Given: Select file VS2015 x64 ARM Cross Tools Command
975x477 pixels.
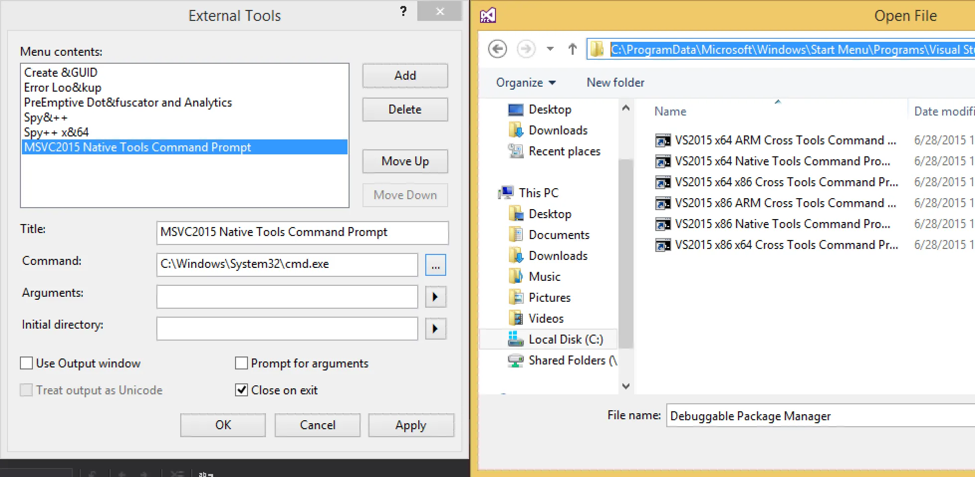Looking at the screenshot, I should (785, 140).
